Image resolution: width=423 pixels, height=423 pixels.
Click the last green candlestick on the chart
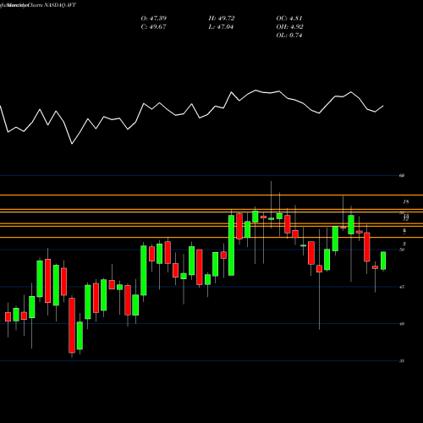tap(383, 261)
